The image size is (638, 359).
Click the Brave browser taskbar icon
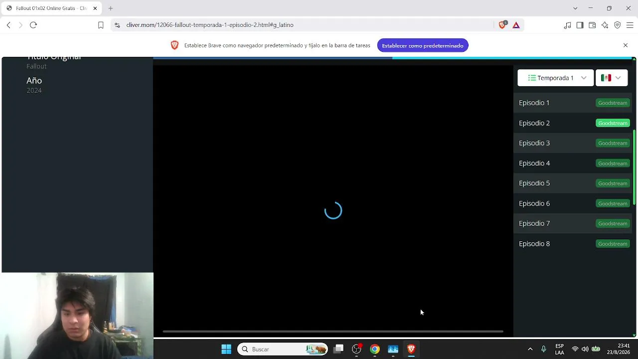tap(411, 349)
